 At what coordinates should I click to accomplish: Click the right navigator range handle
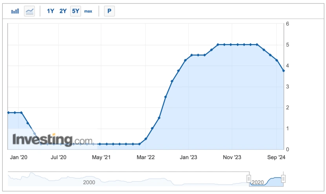(283, 179)
